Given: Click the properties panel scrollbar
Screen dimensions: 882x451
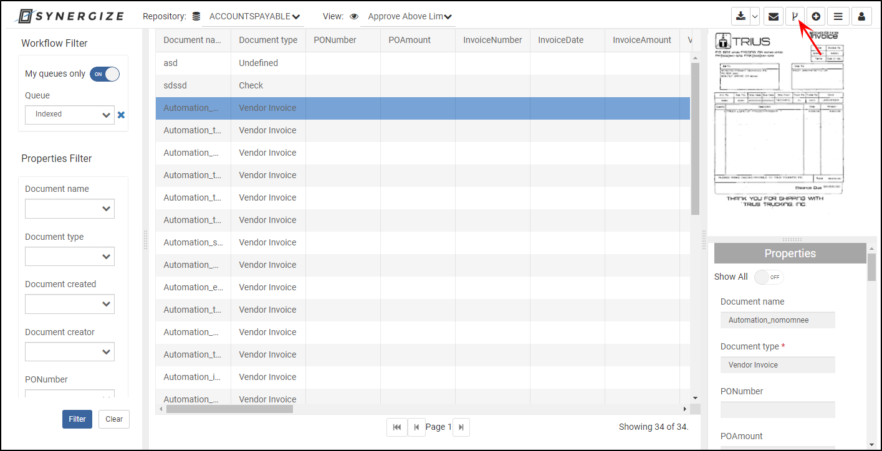Looking at the screenshot, I should click(871, 266).
